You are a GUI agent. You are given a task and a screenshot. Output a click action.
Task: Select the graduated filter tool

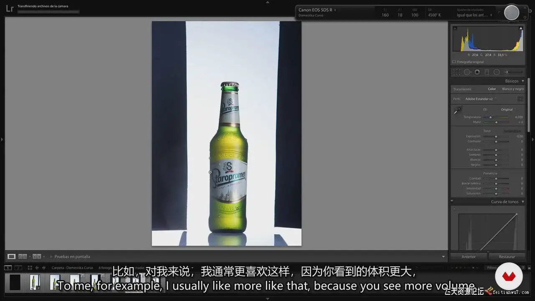click(487, 72)
